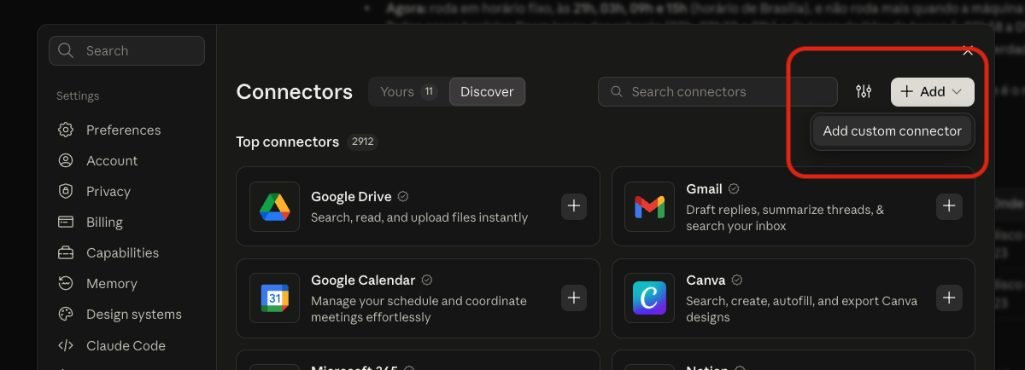The width and height of the screenshot is (1025, 370).
Task: Close the settings dialog with the X
Action: click(x=968, y=51)
